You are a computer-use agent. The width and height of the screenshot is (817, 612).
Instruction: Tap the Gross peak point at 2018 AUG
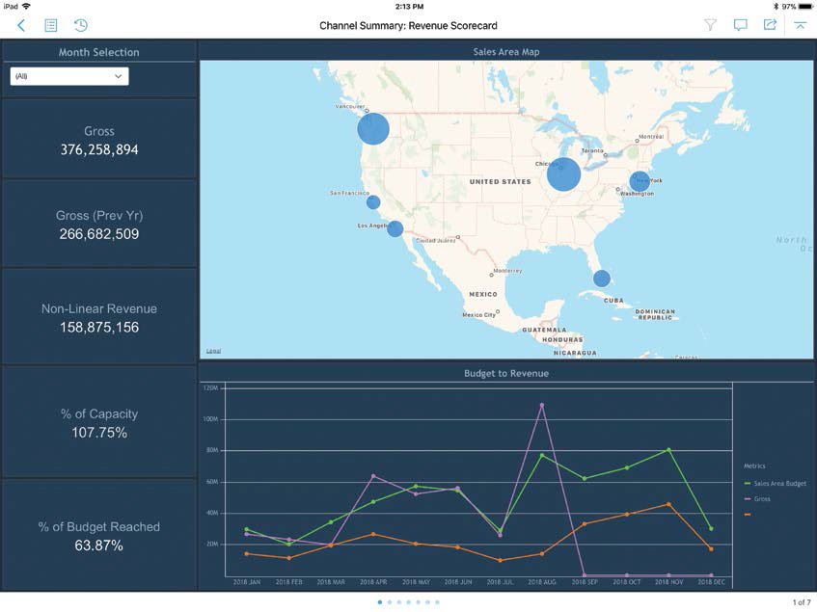[x=542, y=405]
